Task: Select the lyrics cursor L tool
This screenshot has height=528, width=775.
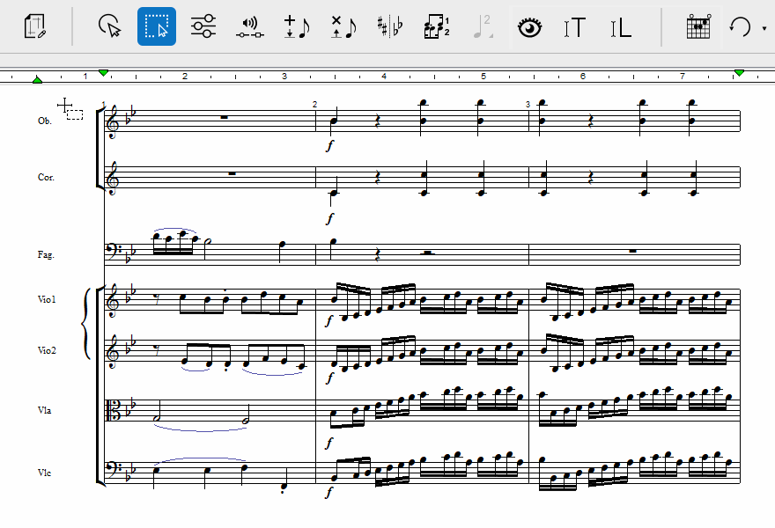Action: [621, 27]
